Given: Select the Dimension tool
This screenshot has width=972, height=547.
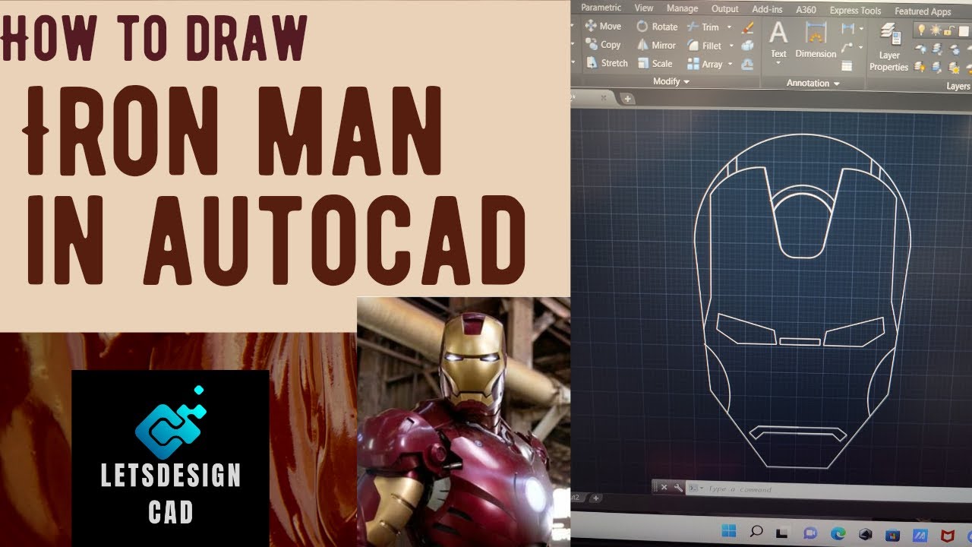Looking at the screenshot, I should (816, 40).
